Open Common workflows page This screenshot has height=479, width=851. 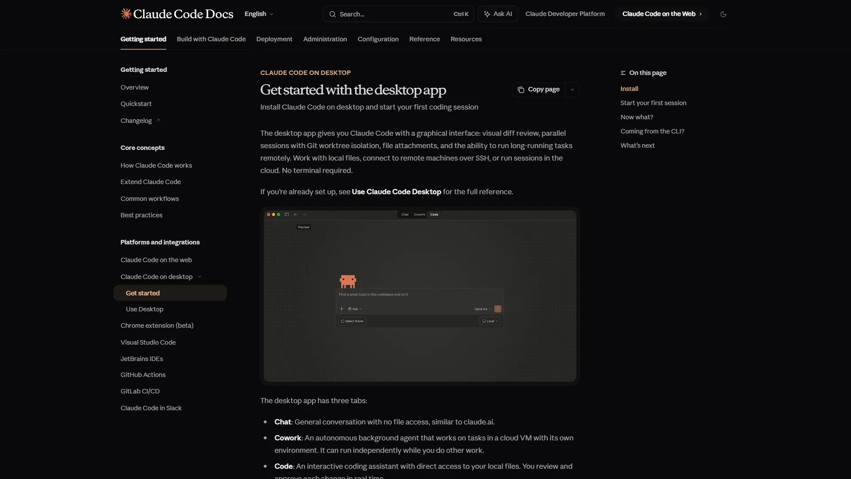pos(149,199)
